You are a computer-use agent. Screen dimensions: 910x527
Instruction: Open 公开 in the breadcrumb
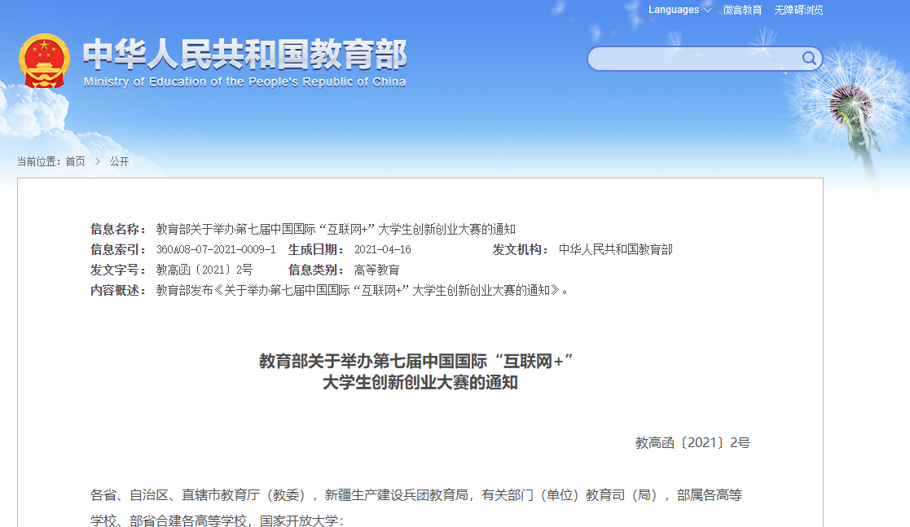119,161
